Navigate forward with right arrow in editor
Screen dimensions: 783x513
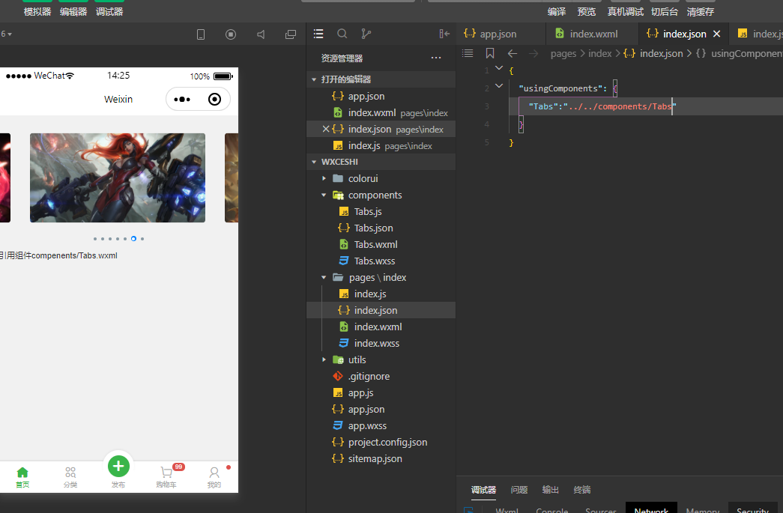click(533, 53)
